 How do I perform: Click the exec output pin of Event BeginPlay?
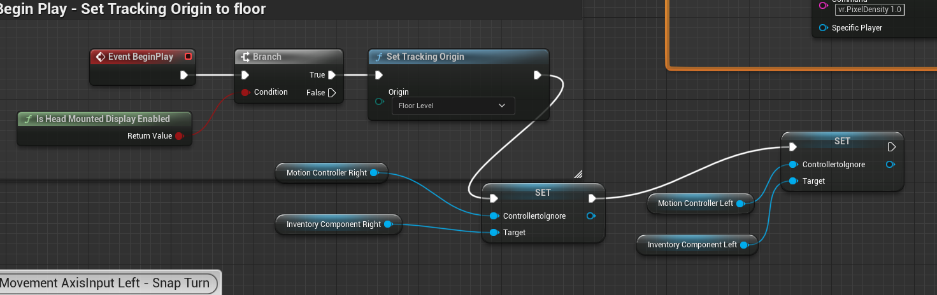click(x=184, y=75)
